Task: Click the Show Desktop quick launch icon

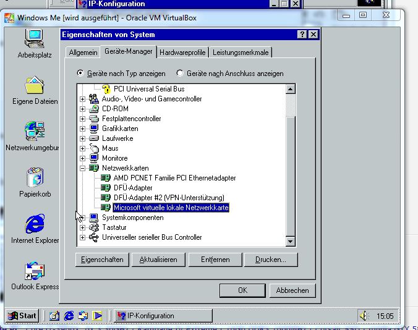Action: coord(54,316)
